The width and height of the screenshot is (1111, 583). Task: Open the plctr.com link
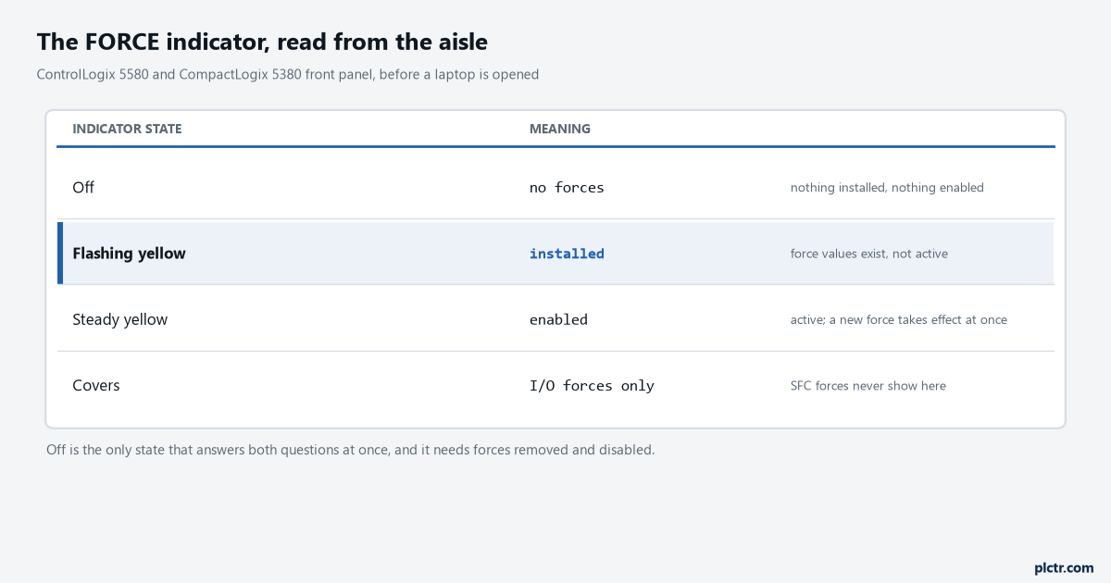[1064, 568]
